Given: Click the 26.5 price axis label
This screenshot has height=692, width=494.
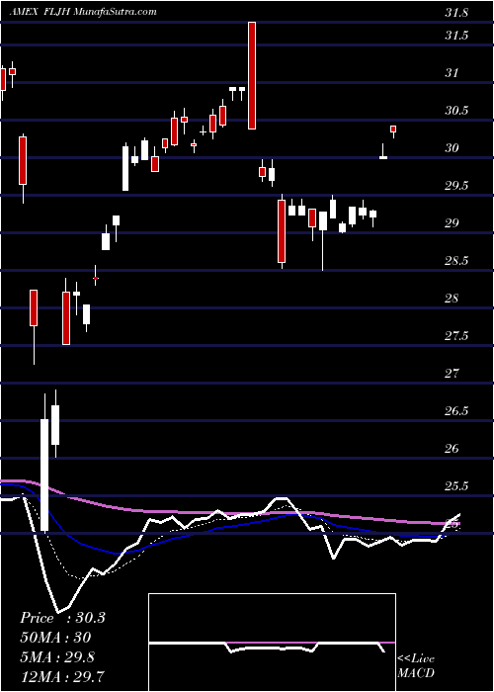Looking at the screenshot, I should tap(456, 412).
